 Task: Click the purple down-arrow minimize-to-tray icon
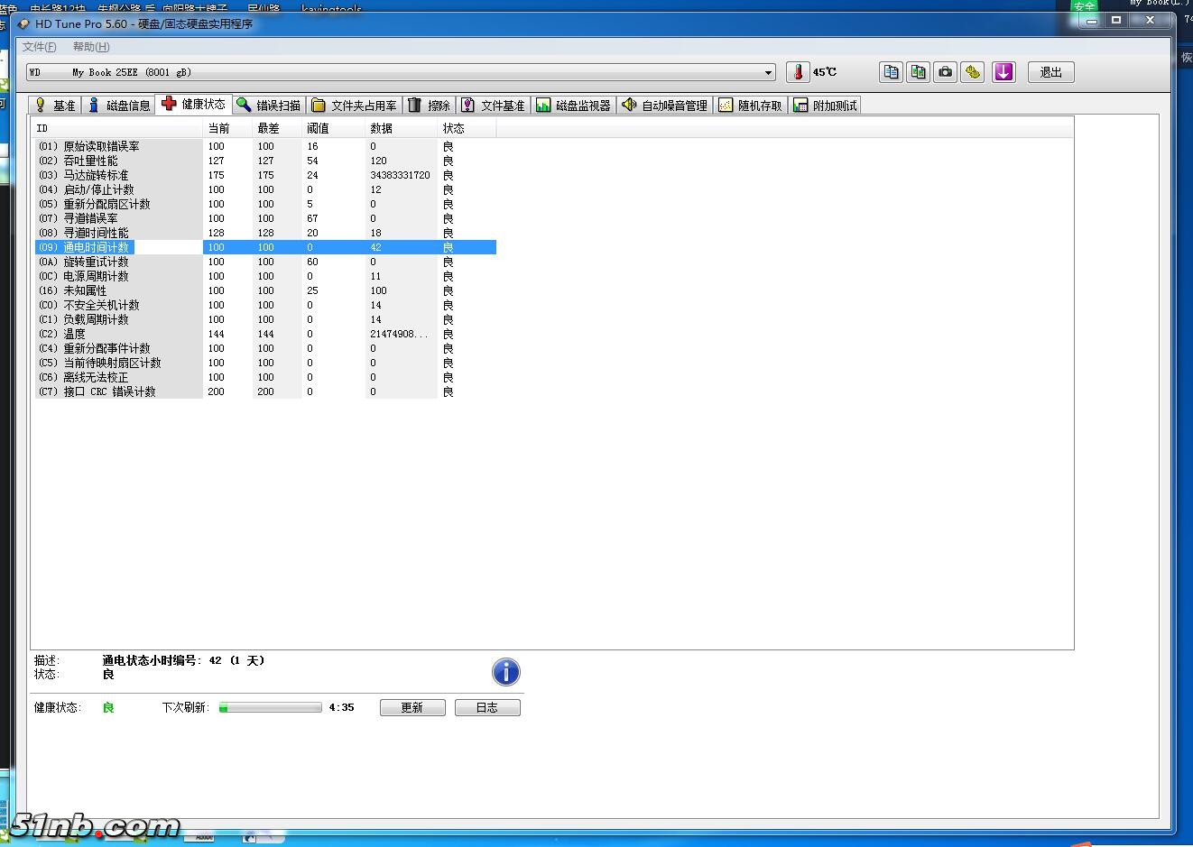[1003, 72]
